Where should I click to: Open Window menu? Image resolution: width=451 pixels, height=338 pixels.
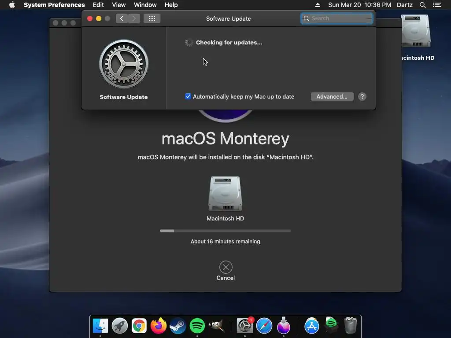[145, 5]
